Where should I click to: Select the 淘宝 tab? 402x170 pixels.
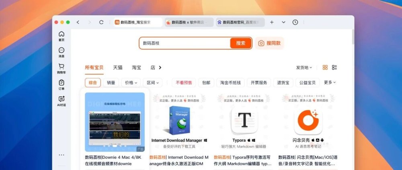pyautogui.click(x=136, y=68)
